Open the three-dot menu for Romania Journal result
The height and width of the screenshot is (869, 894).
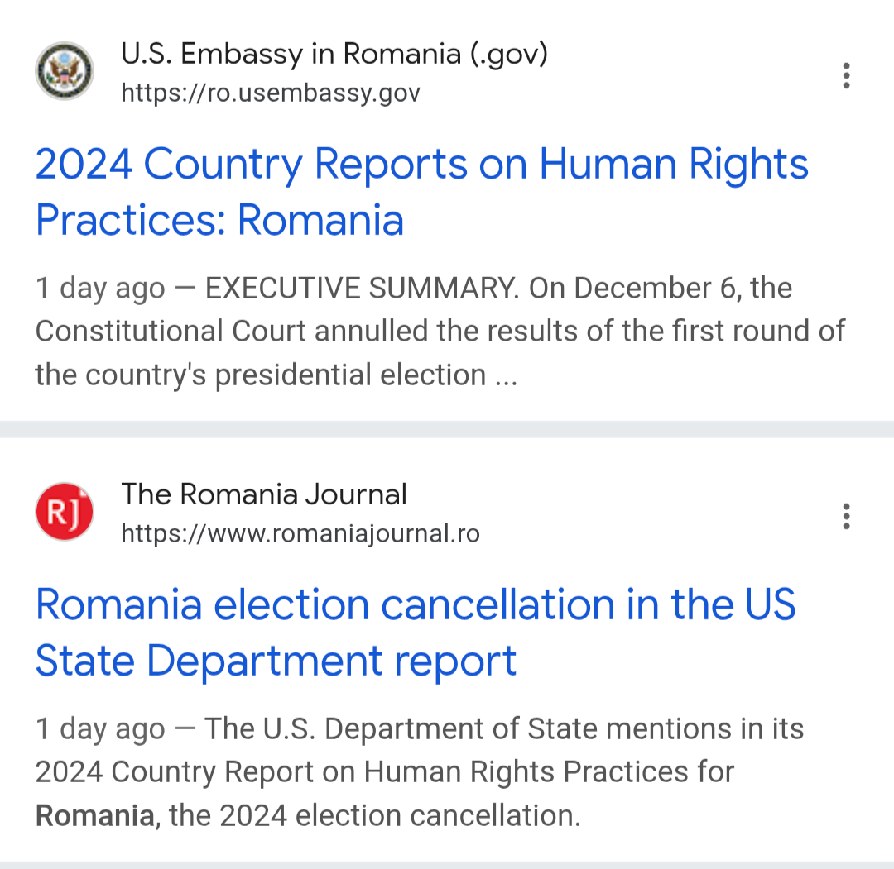845,516
